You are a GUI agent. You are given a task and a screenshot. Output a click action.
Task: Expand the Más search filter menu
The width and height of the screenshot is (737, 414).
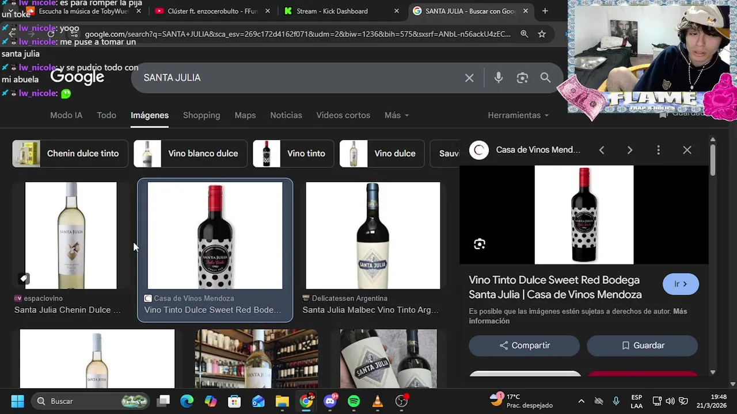[x=397, y=115]
